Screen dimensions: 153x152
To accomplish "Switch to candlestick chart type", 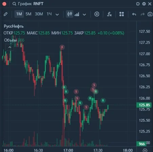I will (70, 14).
